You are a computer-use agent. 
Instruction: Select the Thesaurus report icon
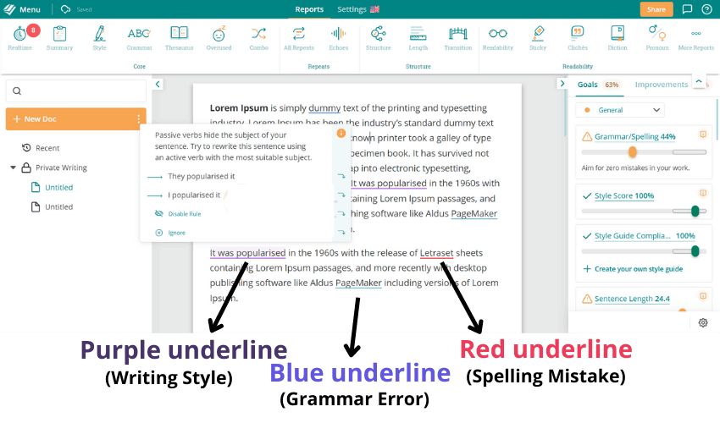tap(179, 36)
